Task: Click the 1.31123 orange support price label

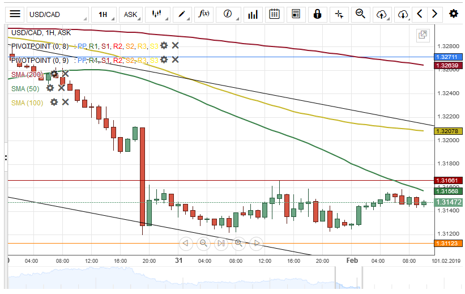Action: [x=448, y=243]
